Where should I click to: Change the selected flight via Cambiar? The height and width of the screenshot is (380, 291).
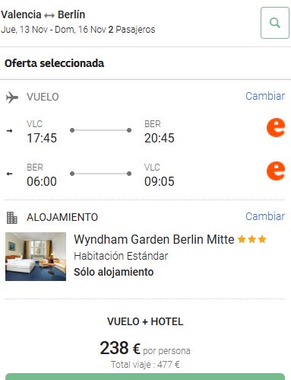tap(265, 96)
